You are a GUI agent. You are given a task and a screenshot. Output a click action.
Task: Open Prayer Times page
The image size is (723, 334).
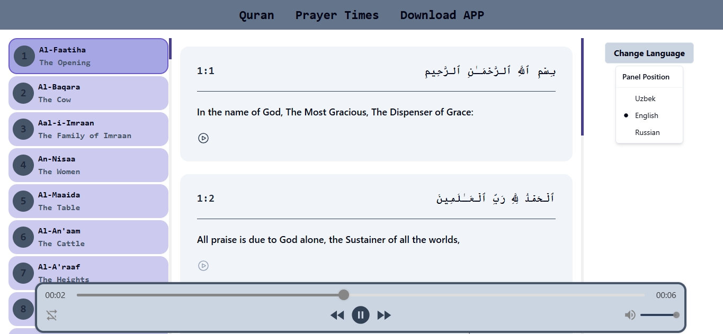[x=337, y=15]
